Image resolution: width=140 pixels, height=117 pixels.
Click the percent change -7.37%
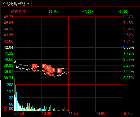click(88, 11)
